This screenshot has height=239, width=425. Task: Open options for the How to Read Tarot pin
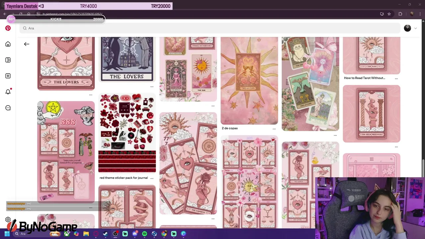click(396, 78)
